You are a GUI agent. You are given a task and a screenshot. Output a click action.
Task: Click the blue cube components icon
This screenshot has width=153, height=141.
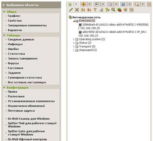point(123,5)
